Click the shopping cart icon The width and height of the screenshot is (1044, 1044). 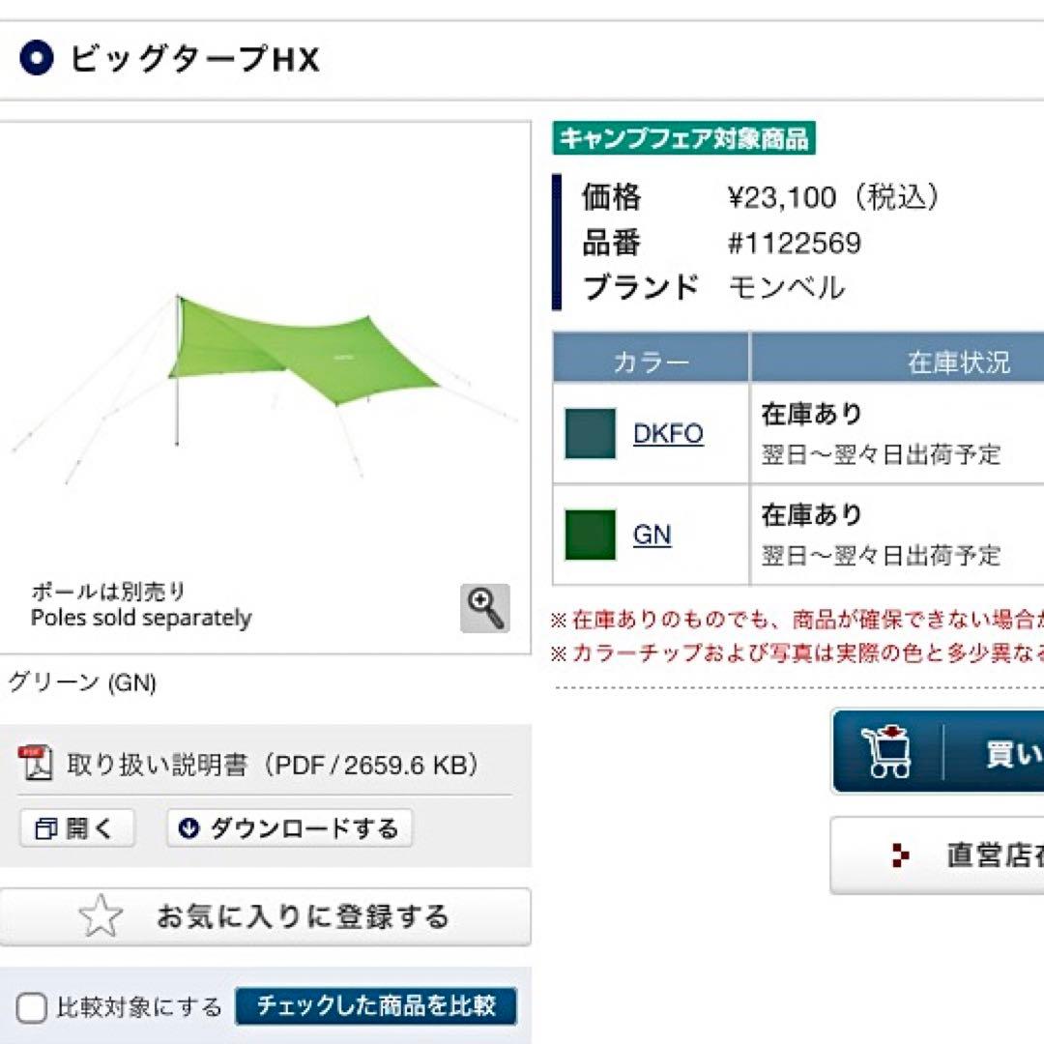pyautogui.click(x=887, y=752)
